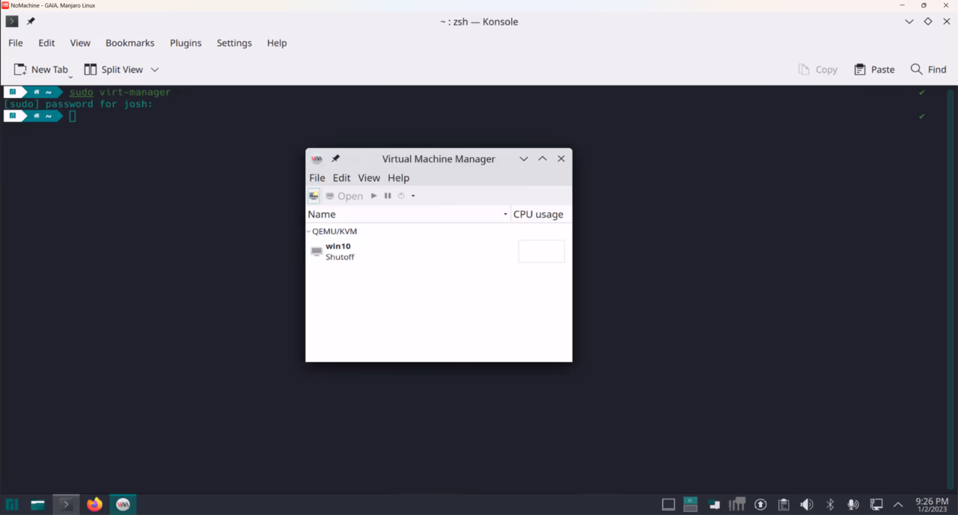This screenshot has width=958, height=515.
Task: Open the volume control slider
Action: pyautogui.click(x=807, y=505)
